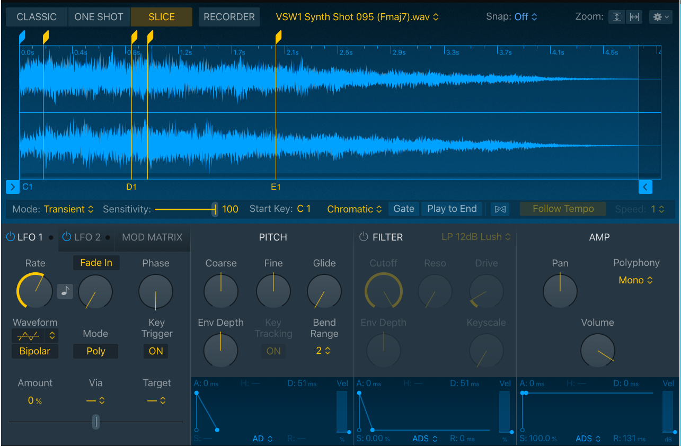This screenshot has height=446, width=681.
Task: Open the LP 12dB Lush filter type menu
Action: pyautogui.click(x=476, y=237)
